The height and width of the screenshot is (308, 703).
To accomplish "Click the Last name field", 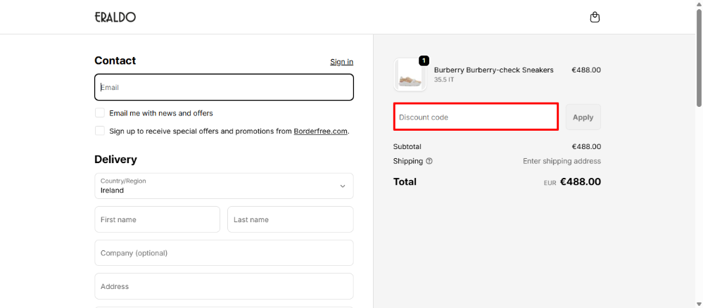I will (290, 219).
